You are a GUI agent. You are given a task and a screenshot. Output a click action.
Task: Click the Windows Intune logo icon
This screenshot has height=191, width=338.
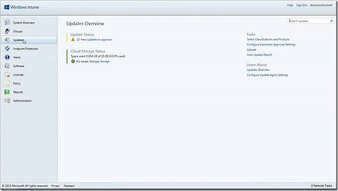pos(7,7)
